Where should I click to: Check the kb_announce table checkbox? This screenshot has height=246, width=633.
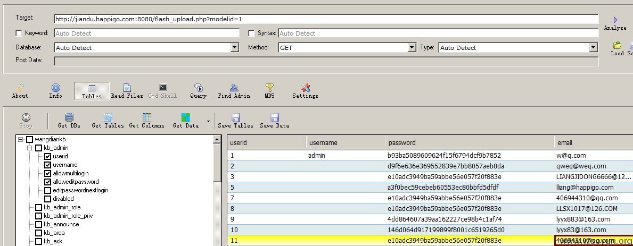pos(39,224)
